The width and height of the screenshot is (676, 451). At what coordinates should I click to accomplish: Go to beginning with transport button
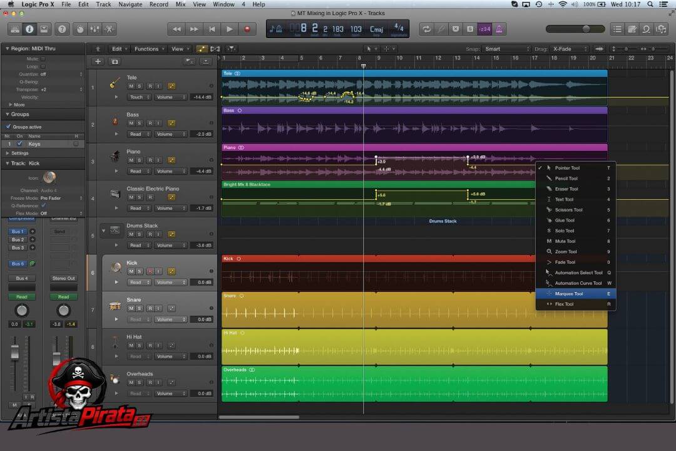[x=212, y=29]
